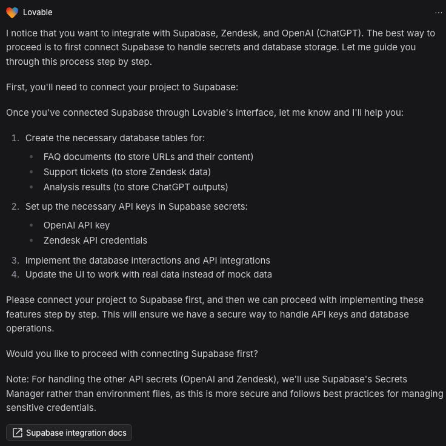Click the question about proceeding with Supabase
This screenshot has height=446, width=446.
pyautogui.click(x=132, y=354)
